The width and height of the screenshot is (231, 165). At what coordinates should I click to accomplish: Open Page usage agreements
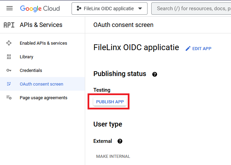click(x=43, y=97)
